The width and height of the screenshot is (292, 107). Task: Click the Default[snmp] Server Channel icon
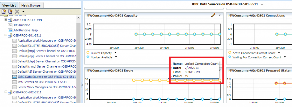[x=15, y=66]
